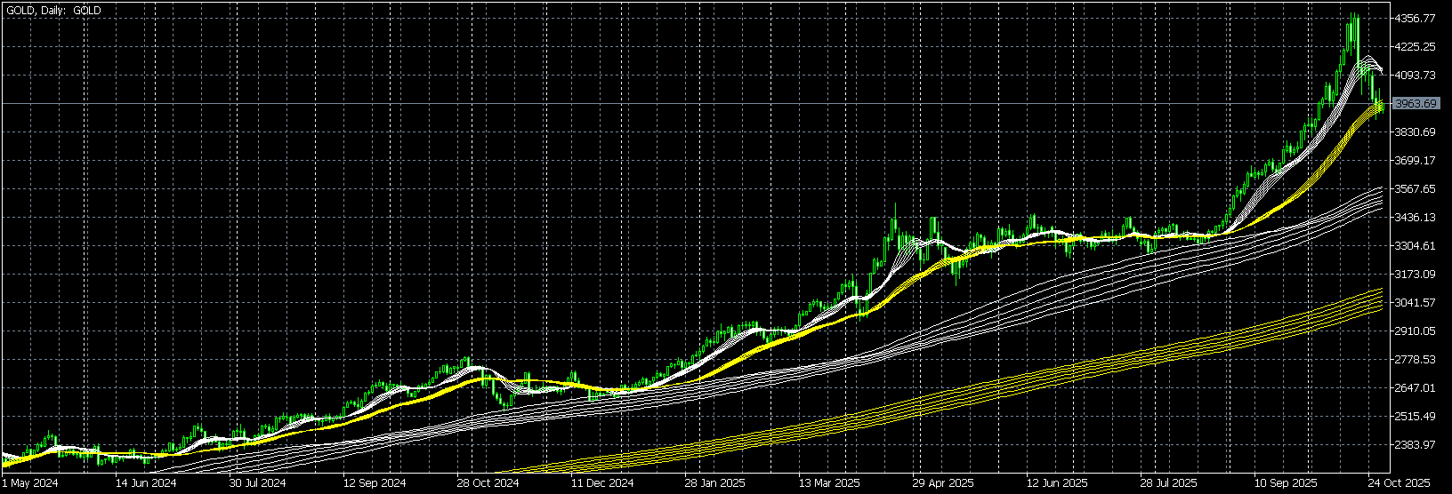Select the 28 Oct 2024 date label

(x=488, y=484)
